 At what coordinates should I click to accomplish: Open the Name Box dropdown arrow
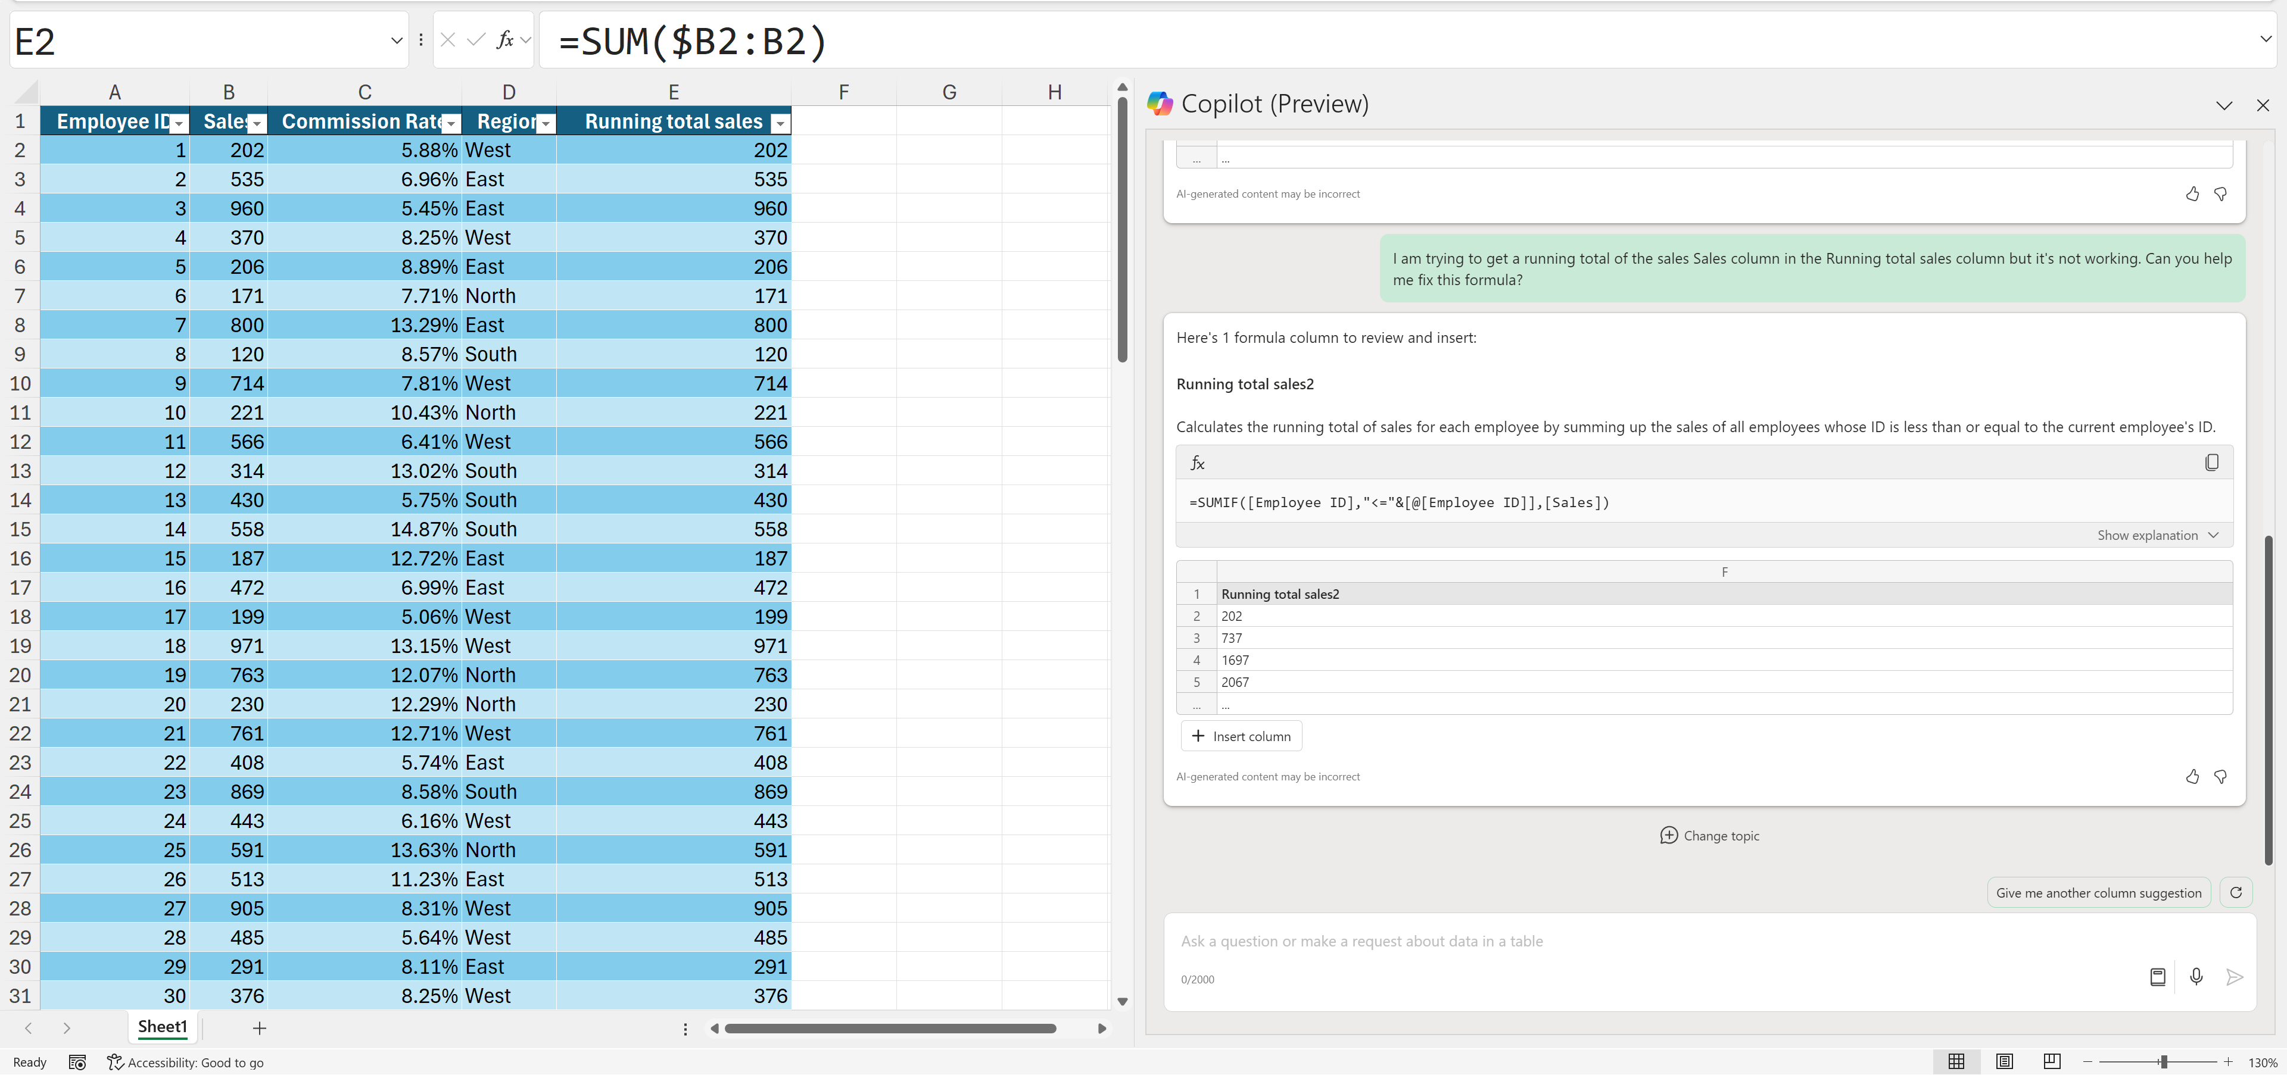coord(396,40)
